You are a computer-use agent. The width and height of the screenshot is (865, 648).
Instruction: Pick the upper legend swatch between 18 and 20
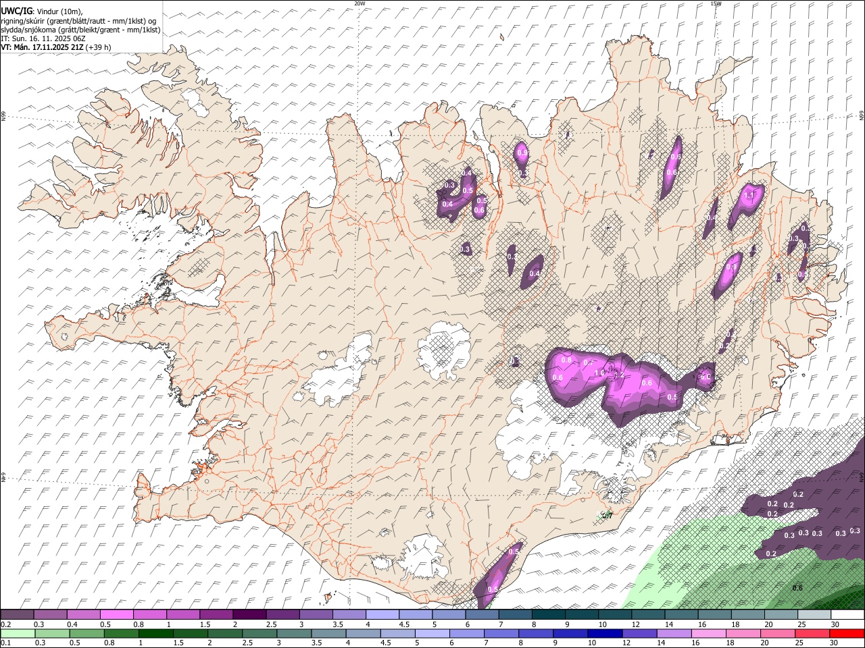click(x=747, y=614)
